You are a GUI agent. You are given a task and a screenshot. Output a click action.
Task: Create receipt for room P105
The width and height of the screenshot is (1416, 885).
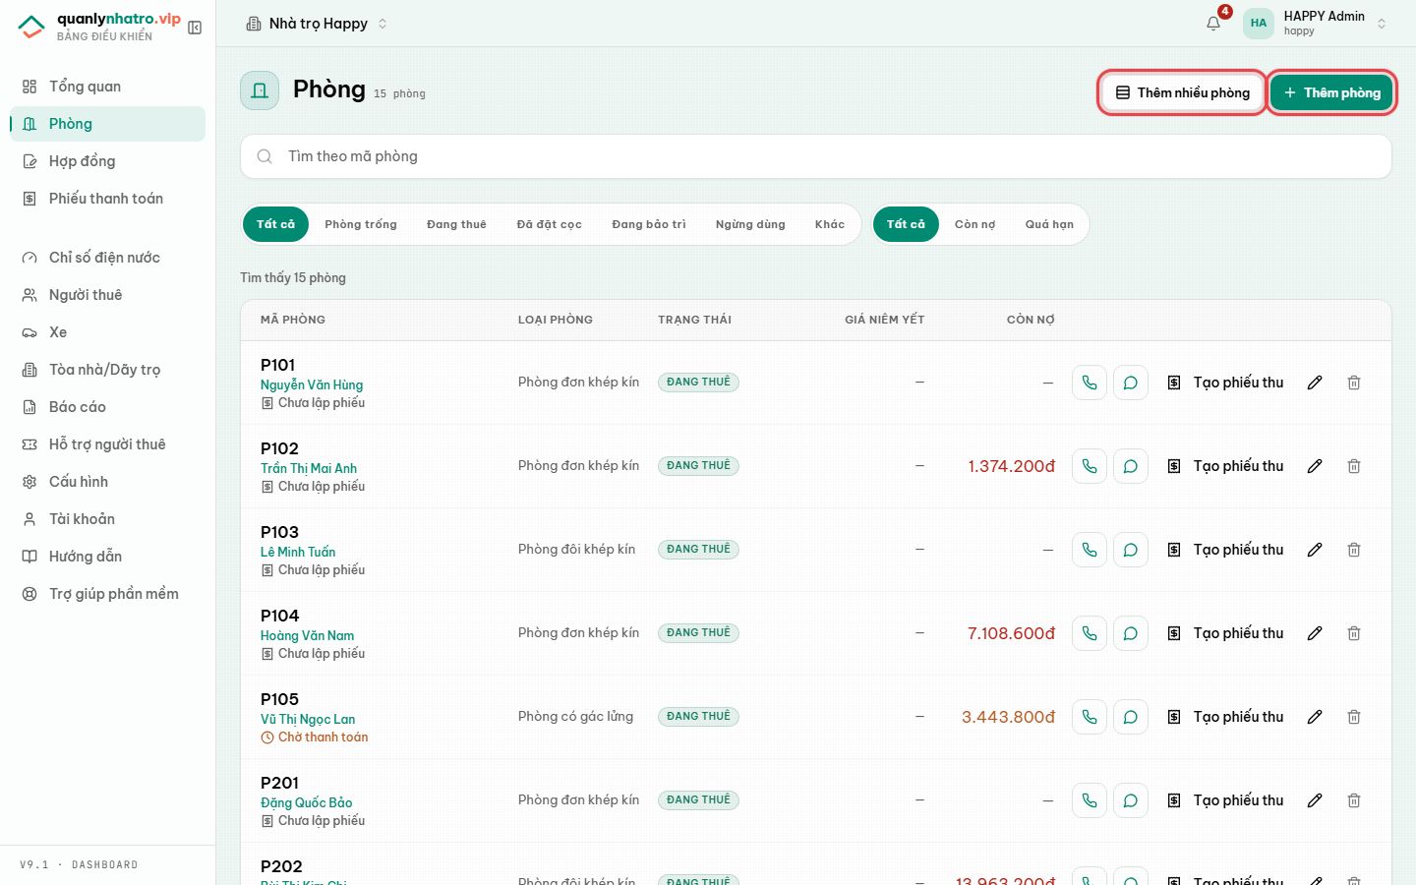point(1225,717)
